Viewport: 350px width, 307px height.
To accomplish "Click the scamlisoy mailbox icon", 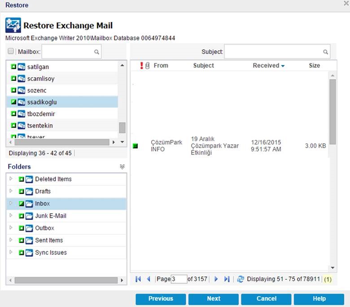I will click(22, 79).
